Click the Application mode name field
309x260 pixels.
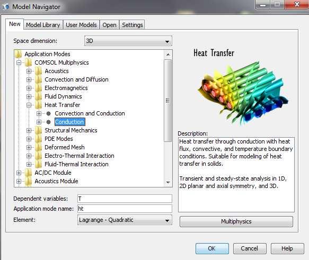pyautogui.click(x=125, y=209)
